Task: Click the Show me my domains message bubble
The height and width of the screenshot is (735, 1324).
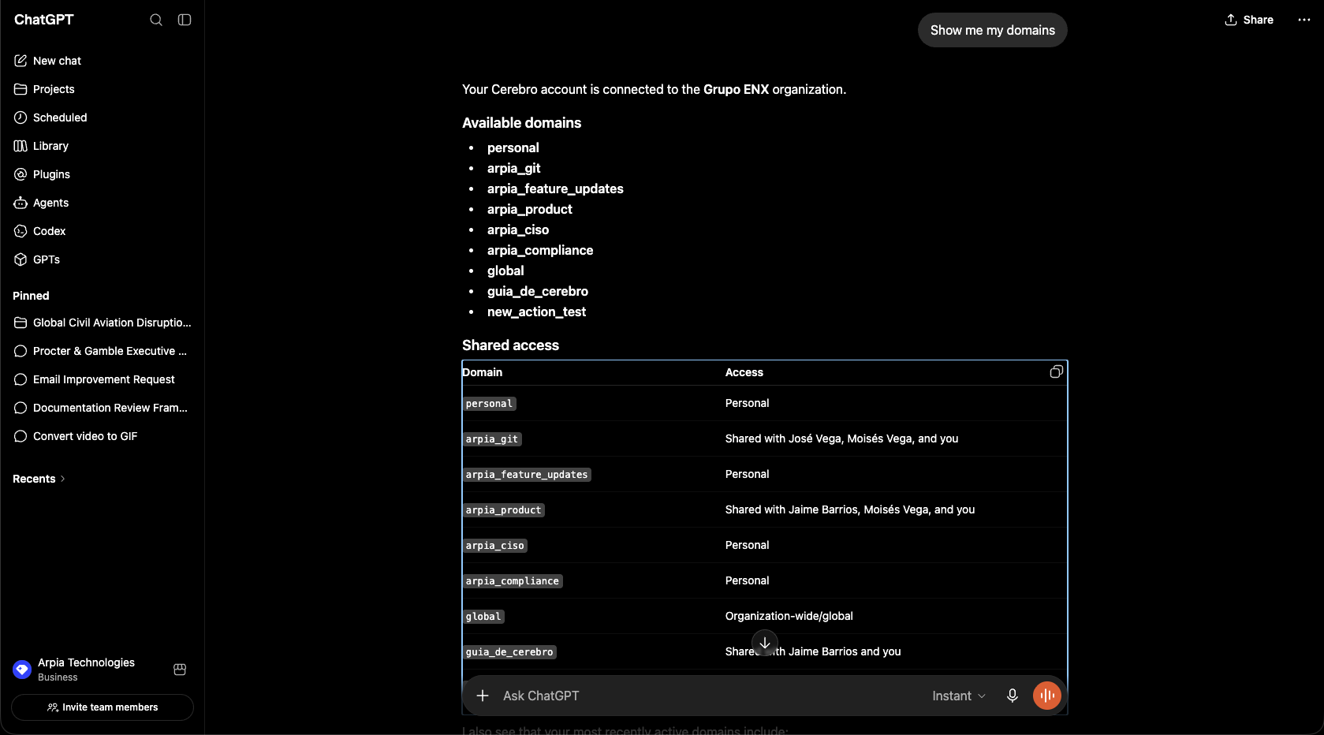Action: pyautogui.click(x=992, y=30)
